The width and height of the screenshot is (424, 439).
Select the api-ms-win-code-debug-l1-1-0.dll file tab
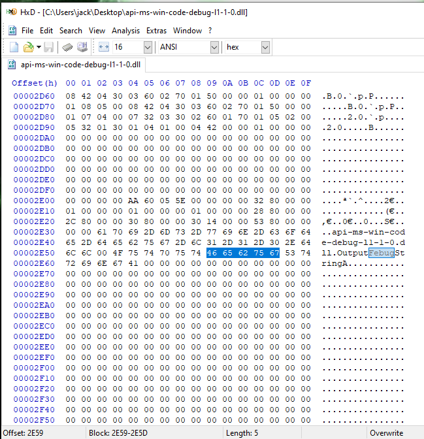click(74, 65)
